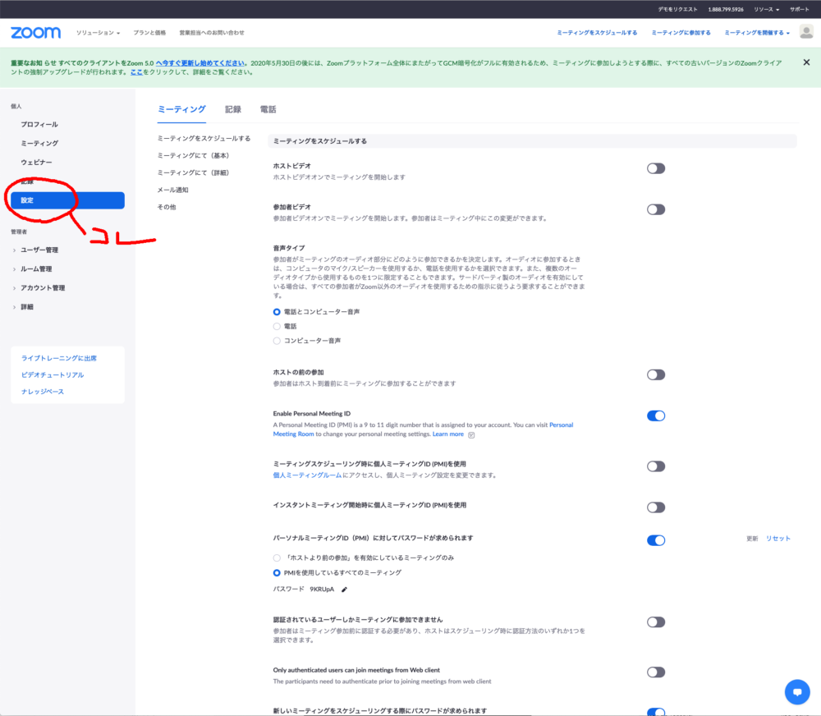Open the chat help bubble
821x716 pixels.
click(797, 692)
